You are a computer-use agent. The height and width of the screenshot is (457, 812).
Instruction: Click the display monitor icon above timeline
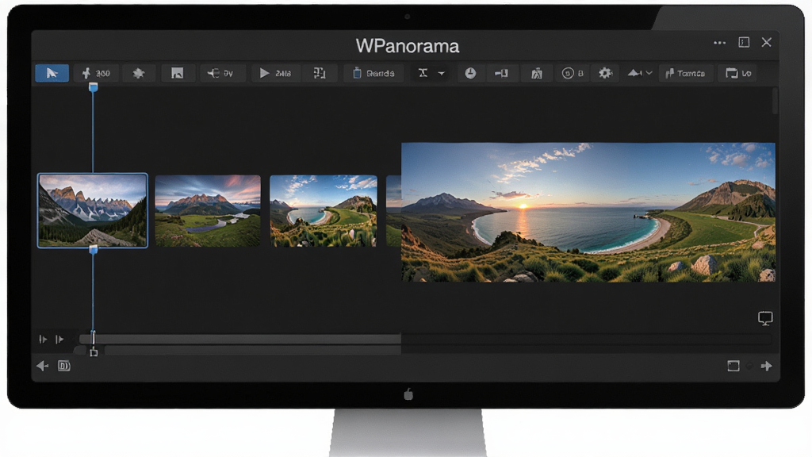(x=765, y=318)
